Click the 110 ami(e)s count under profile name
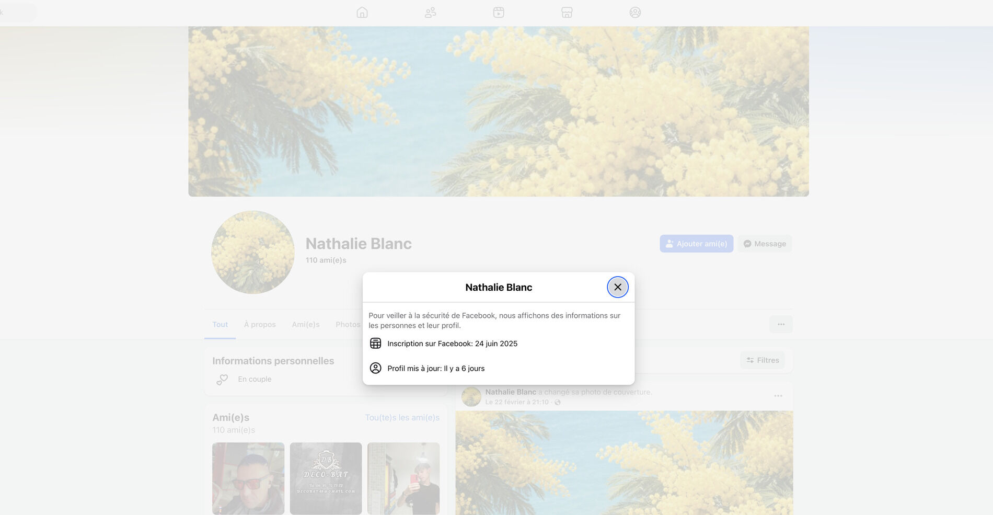The height and width of the screenshot is (515, 993). pyautogui.click(x=326, y=260)
